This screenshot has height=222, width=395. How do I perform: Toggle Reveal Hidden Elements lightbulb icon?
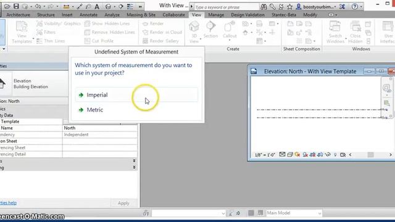(x=335, y=155)
